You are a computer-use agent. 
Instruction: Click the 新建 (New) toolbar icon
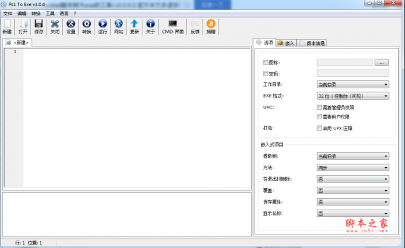tap(7, 27)
